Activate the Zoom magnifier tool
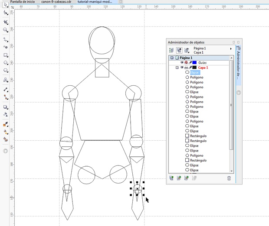Screen dimensions: 269x226 [x=6, y=30]
